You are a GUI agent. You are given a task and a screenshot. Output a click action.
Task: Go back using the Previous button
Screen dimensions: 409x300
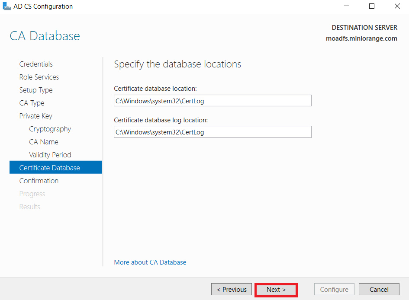pyautogui.click(x=231, y=289)
